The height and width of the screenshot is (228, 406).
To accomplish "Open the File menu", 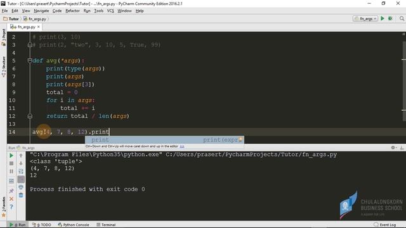I will 4,11.
